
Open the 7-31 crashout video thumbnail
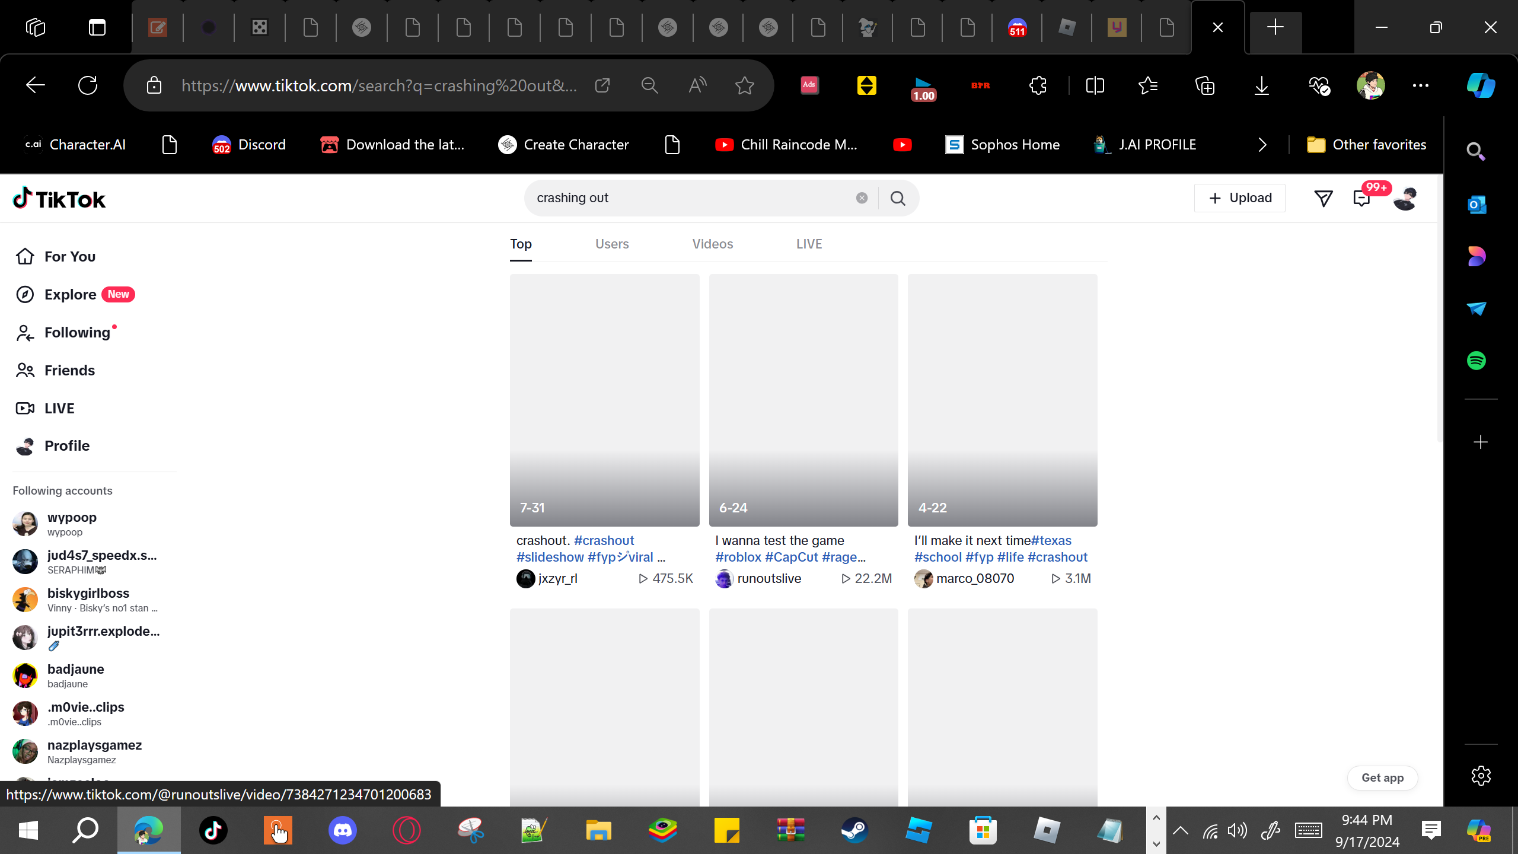tap(604, 400)
